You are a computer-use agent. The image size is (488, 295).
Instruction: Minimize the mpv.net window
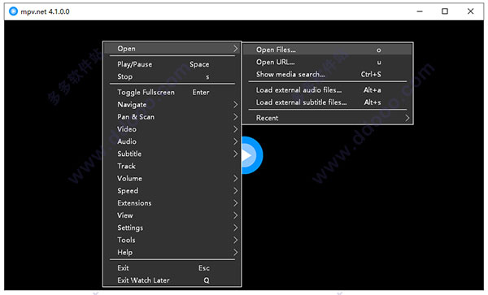click(x=420, y=11)
